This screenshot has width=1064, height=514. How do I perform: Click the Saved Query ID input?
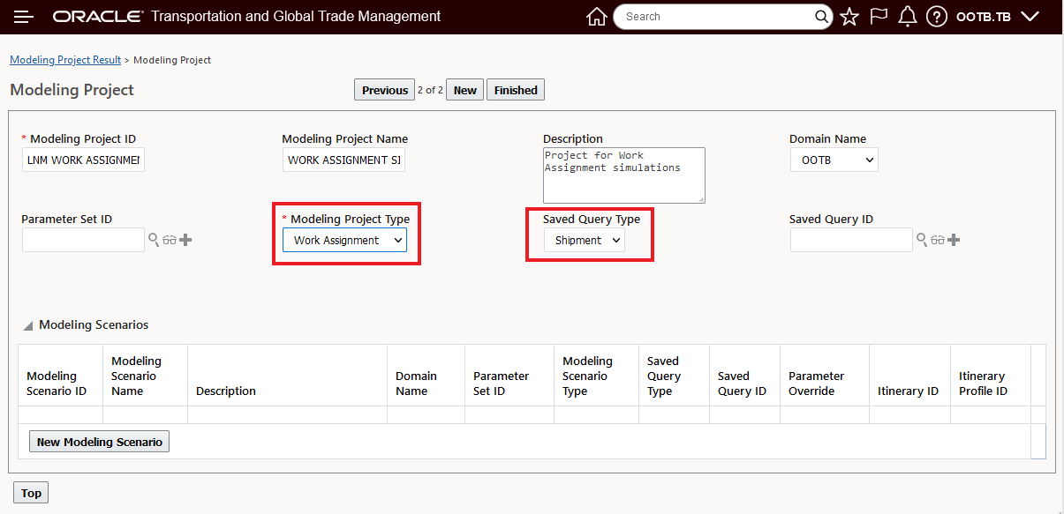pyautogui.click(x=851, y=240)
